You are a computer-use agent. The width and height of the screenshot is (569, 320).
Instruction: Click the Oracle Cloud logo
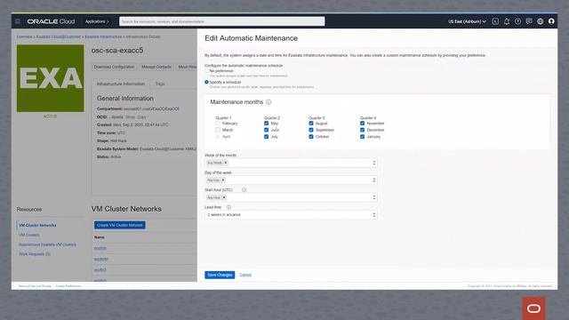51,21
